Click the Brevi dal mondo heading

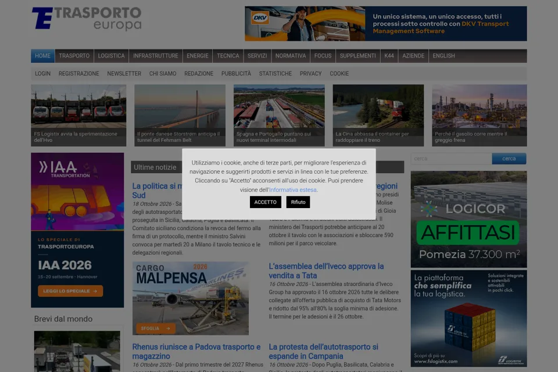(x=63, y=319)
